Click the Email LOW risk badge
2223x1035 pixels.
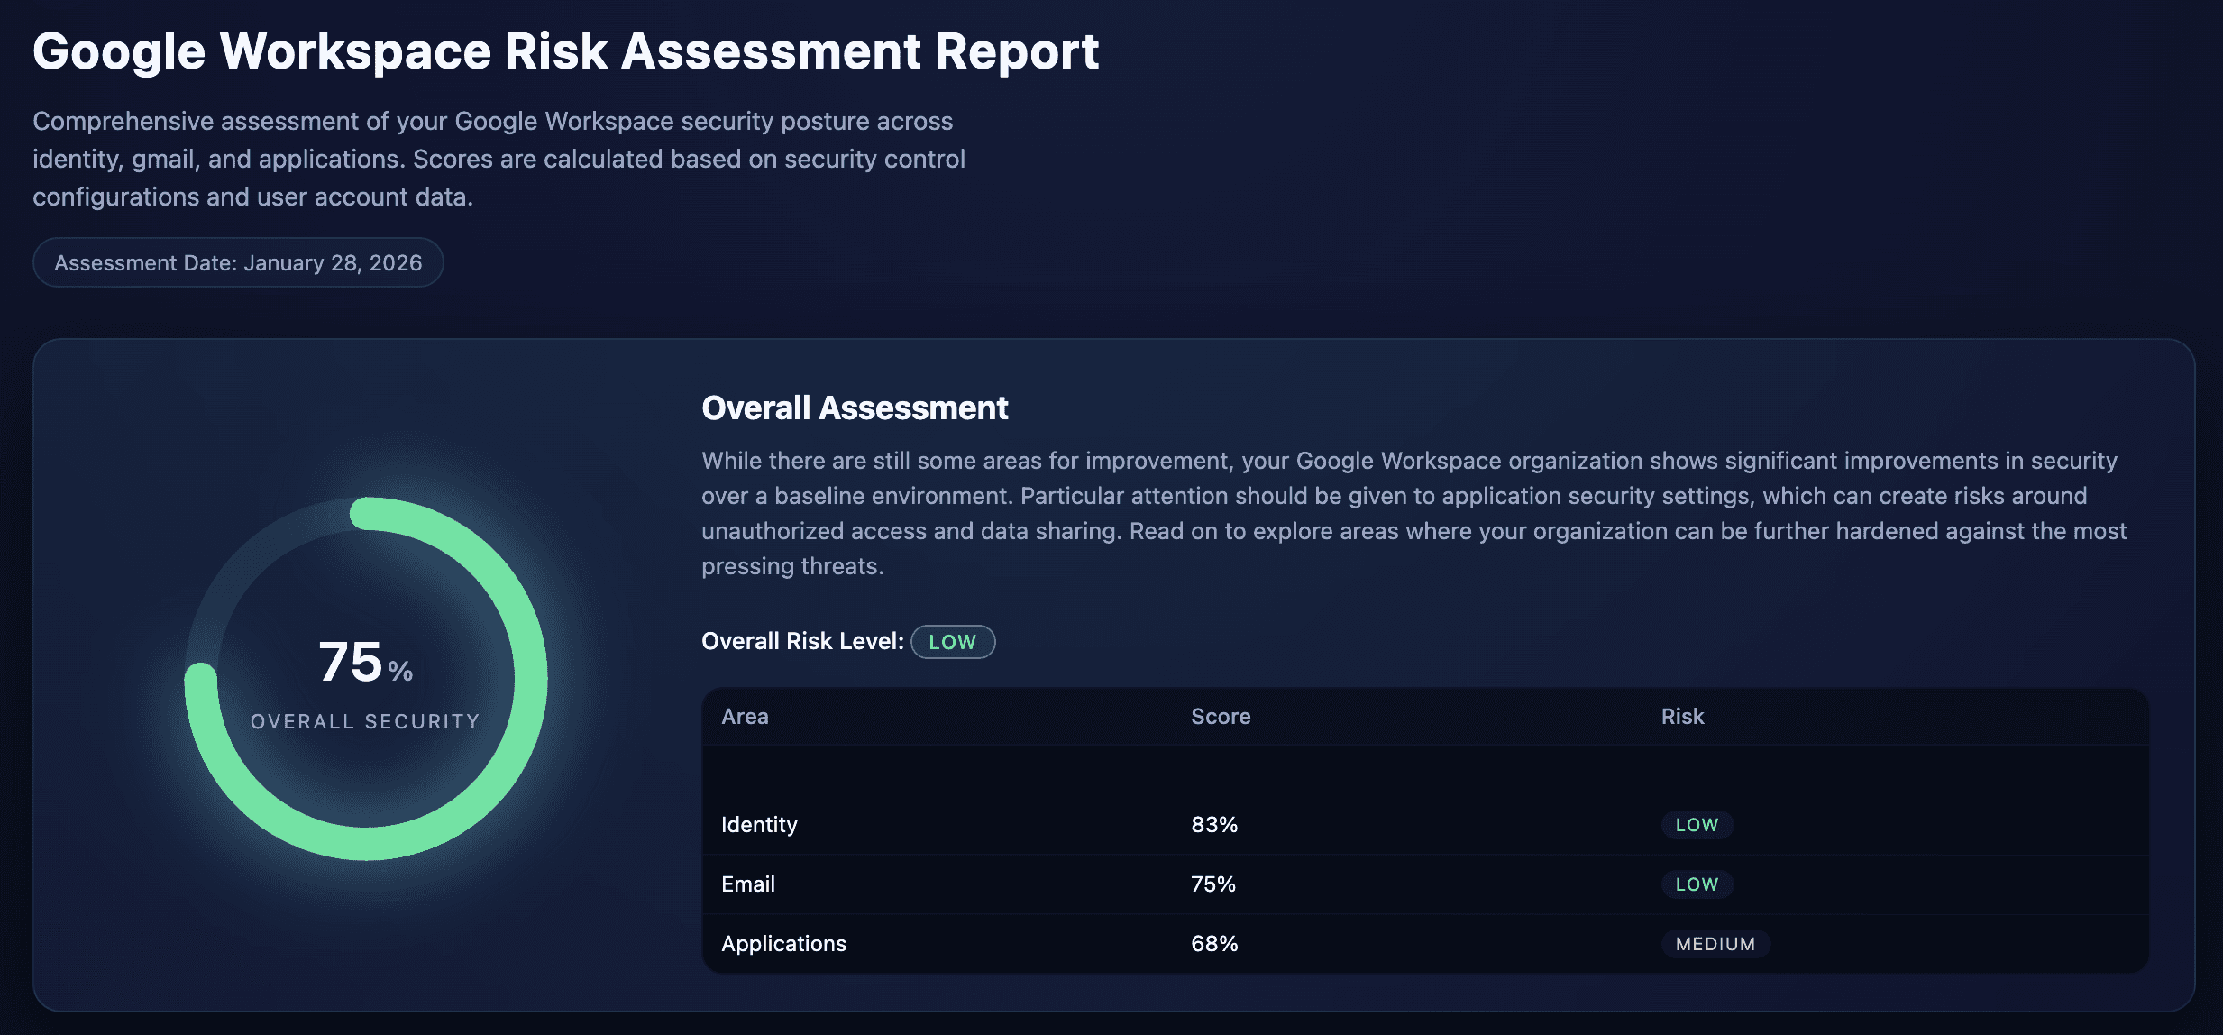[x=1697, y=884]
